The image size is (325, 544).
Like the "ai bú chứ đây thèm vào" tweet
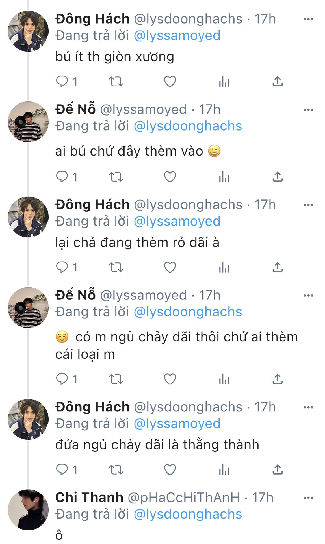[x=170, y=177]
